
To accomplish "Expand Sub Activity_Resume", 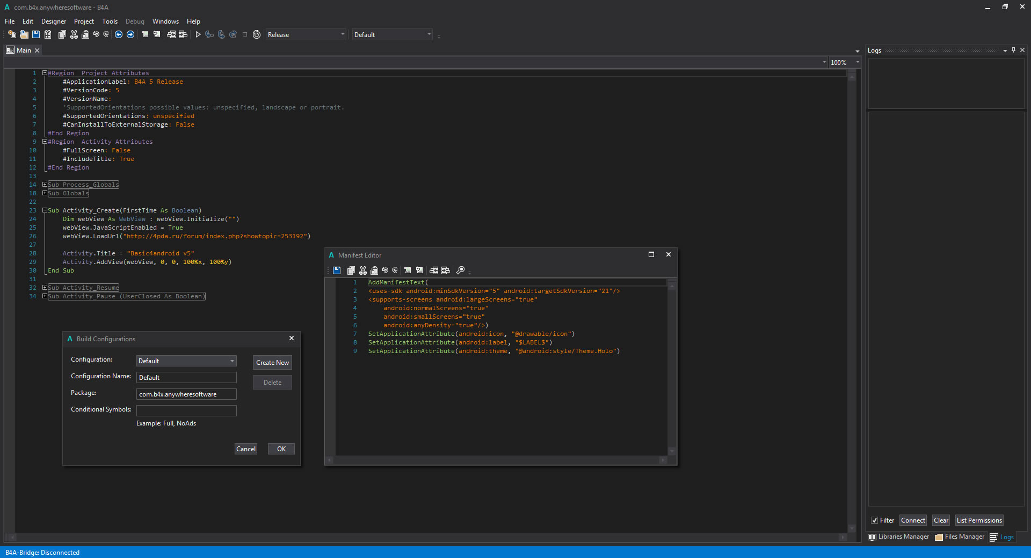I will pos(45,288).
